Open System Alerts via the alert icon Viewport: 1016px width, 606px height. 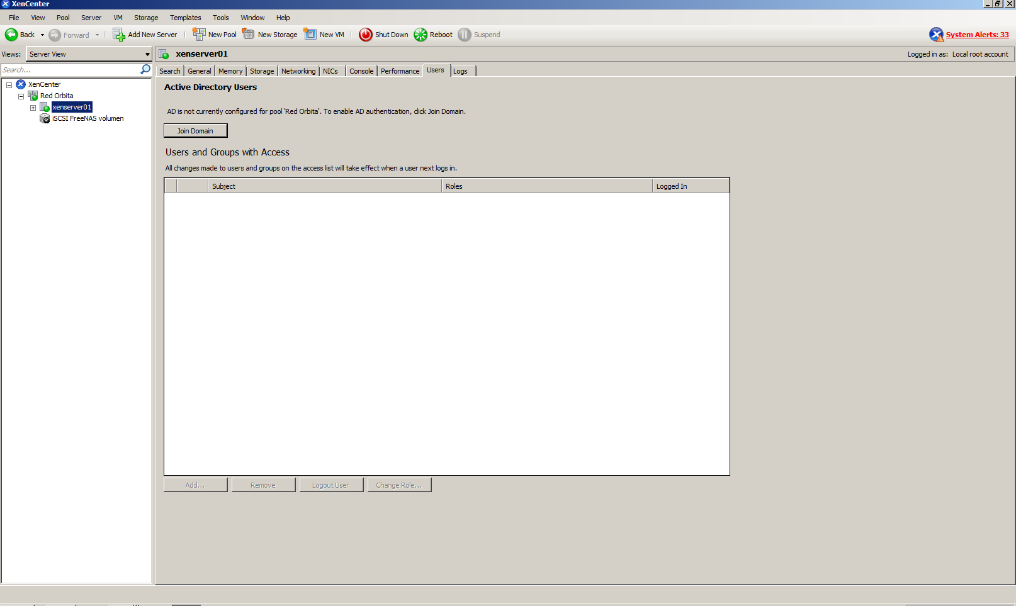pyautogui.click(x=937, y=35)
